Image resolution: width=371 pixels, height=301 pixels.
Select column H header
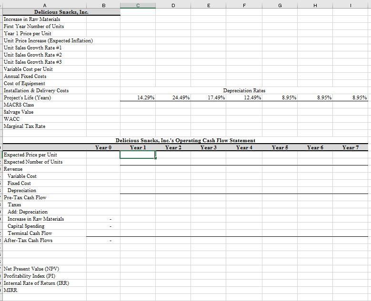(x=315, y=5)
